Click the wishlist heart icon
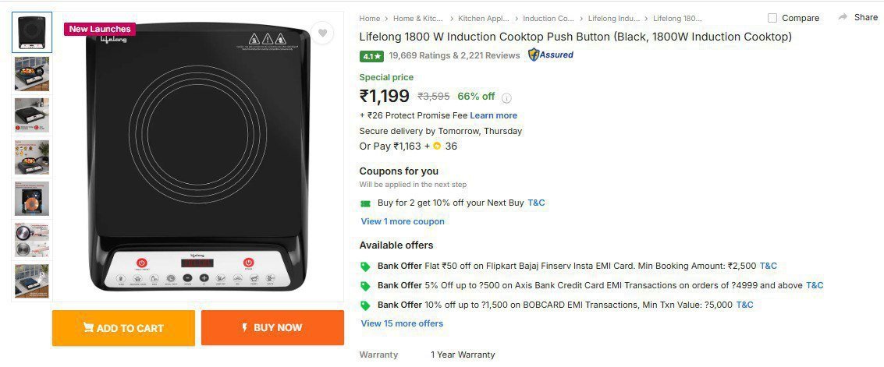The width and height of the screenshot is (884, 367). 321,33
